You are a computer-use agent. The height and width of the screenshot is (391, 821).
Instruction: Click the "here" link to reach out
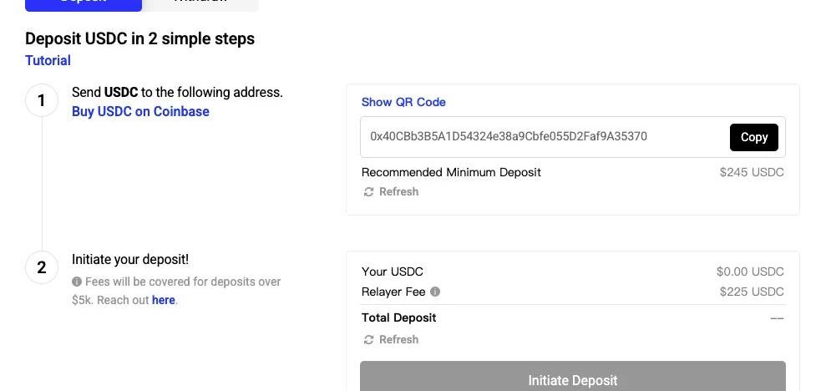(163, 300)
